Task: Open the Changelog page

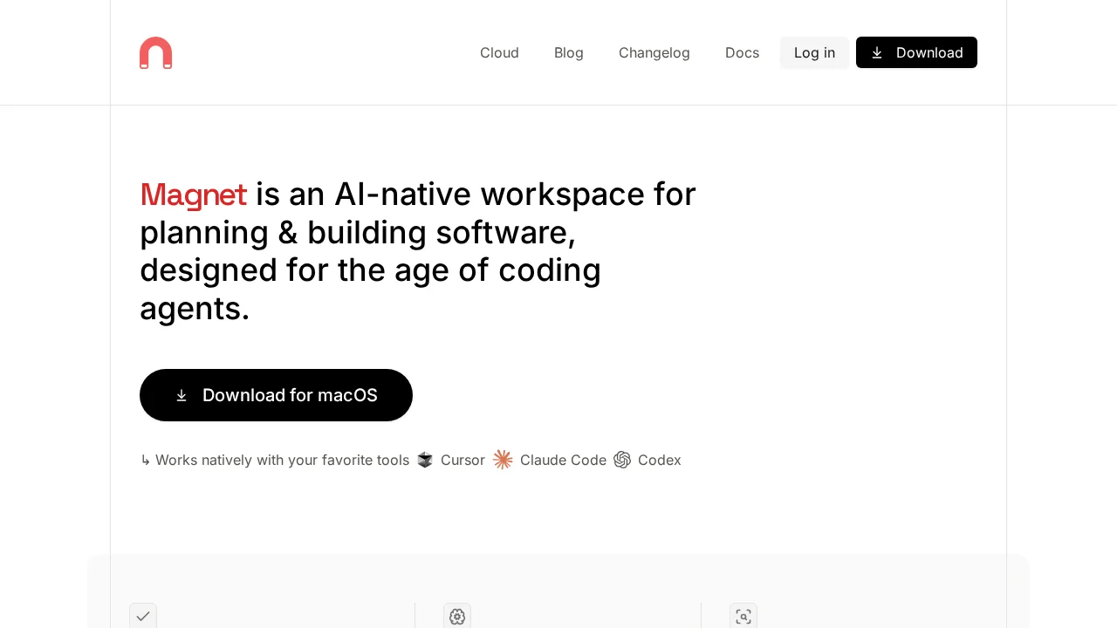Action: (654, 52)
